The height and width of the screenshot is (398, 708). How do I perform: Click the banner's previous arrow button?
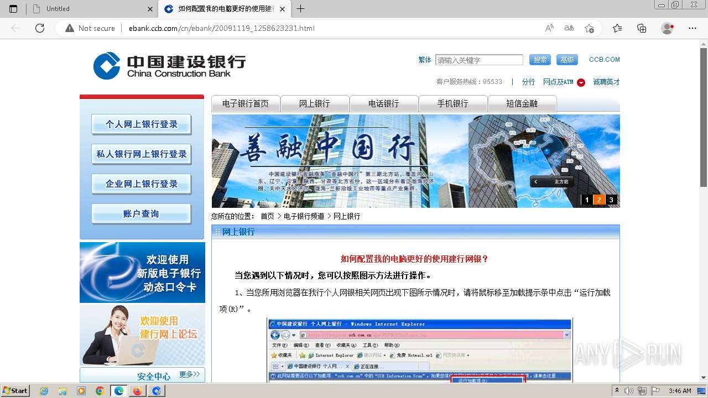tap(535, 181)
